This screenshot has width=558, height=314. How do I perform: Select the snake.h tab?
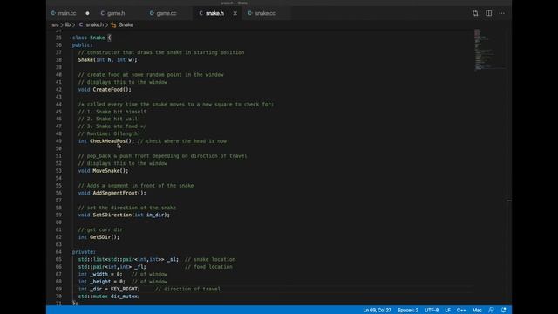214,13
